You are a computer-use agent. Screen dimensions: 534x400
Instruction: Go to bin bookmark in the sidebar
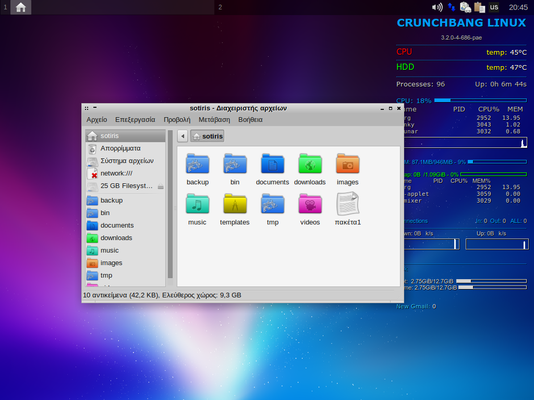(x=125, y=213)
